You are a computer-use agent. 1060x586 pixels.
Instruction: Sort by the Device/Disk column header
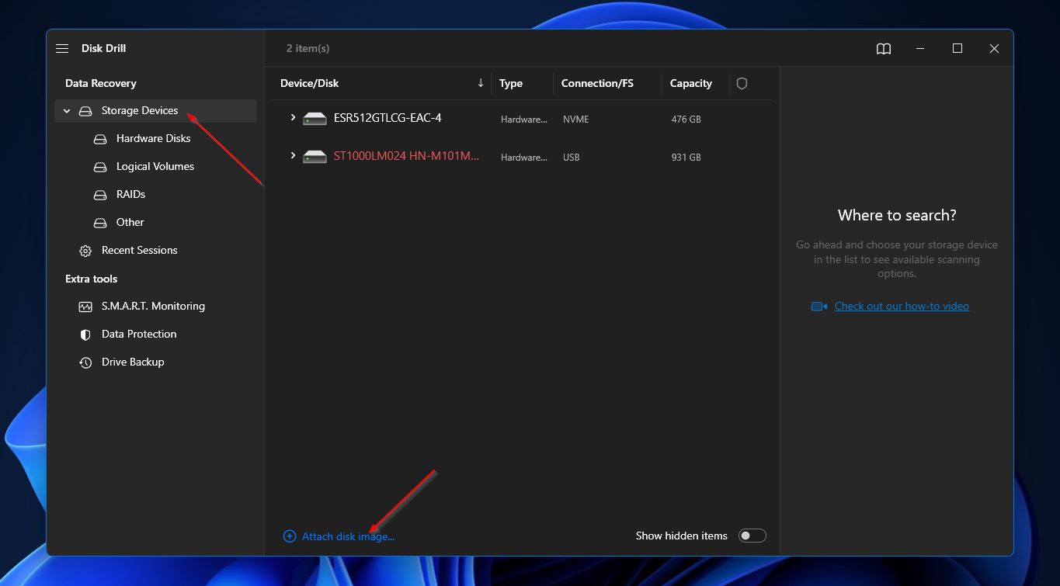coord(309,83)
